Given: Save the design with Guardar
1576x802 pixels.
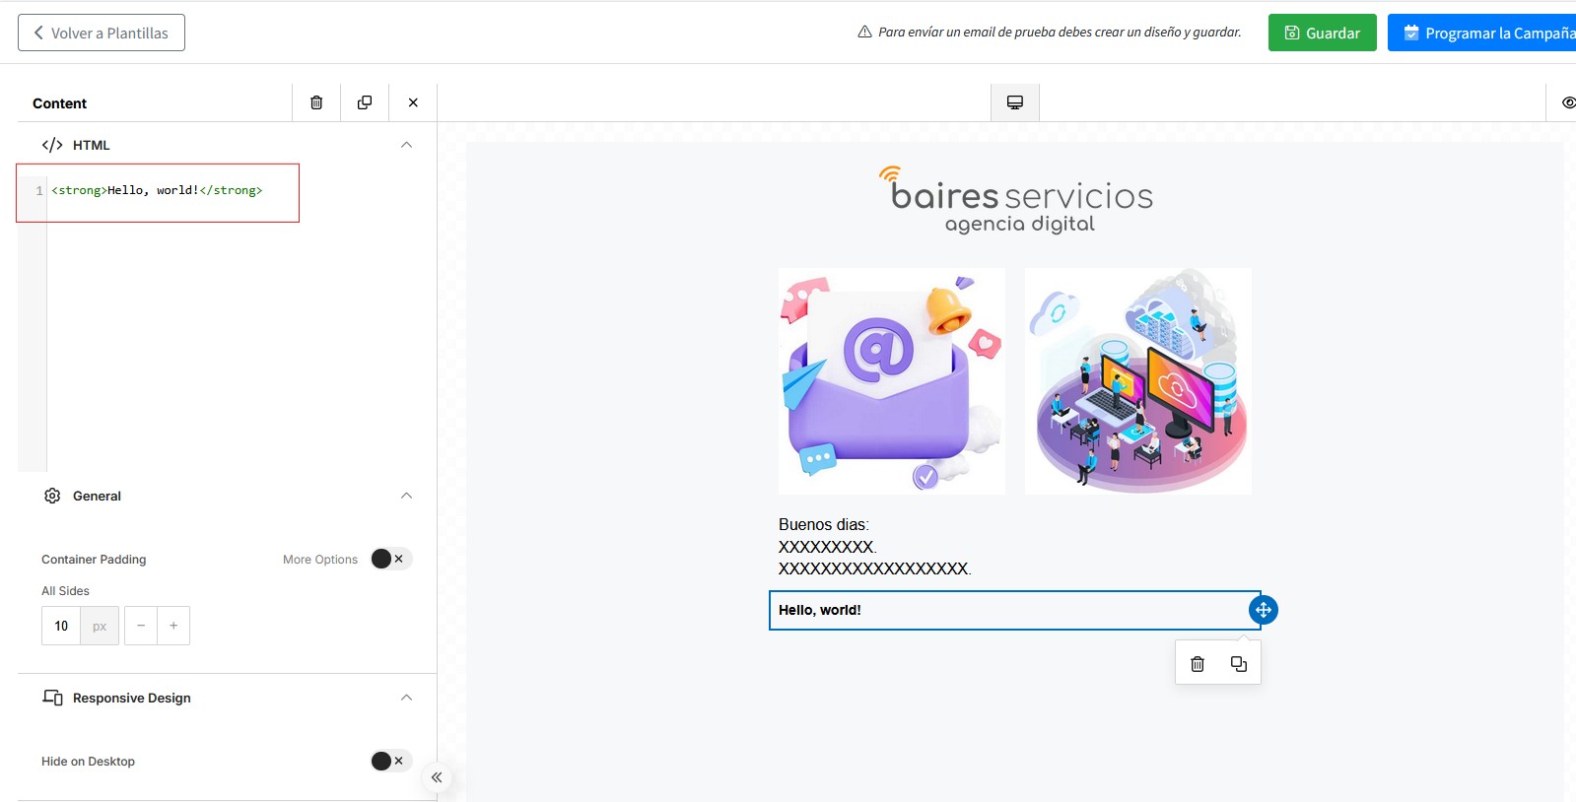Looking at the screenshot, I should 1322,33.
